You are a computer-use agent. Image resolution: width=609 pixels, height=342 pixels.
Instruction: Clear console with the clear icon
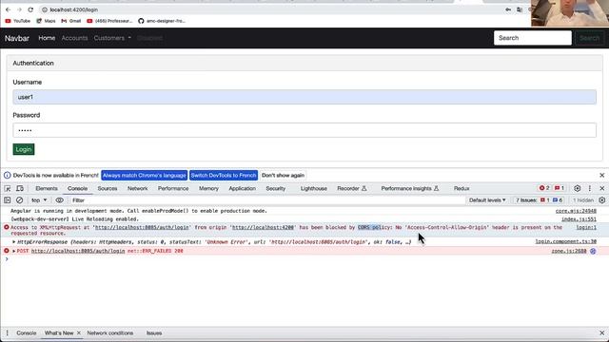[x=19, y=200]
